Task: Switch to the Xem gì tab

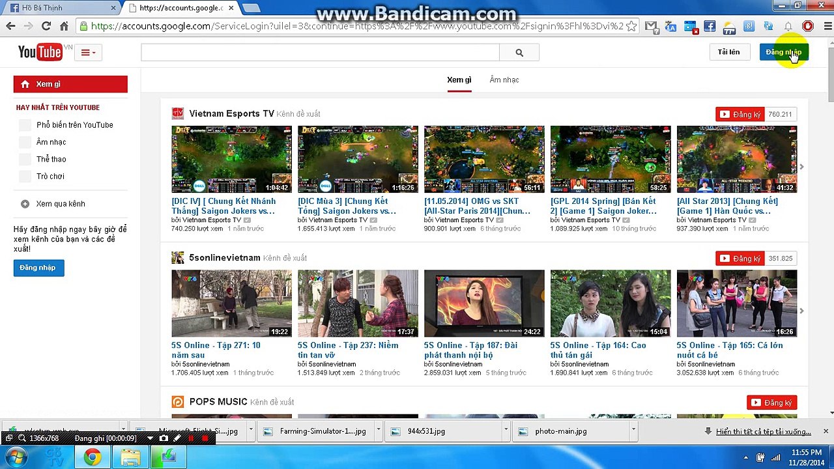Action: (459, 79)
